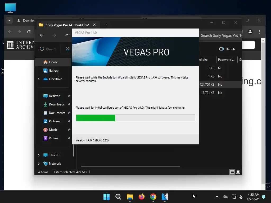Click the Up arrow in File Explorer
This screenshot has height=203, width=271.
67,35
